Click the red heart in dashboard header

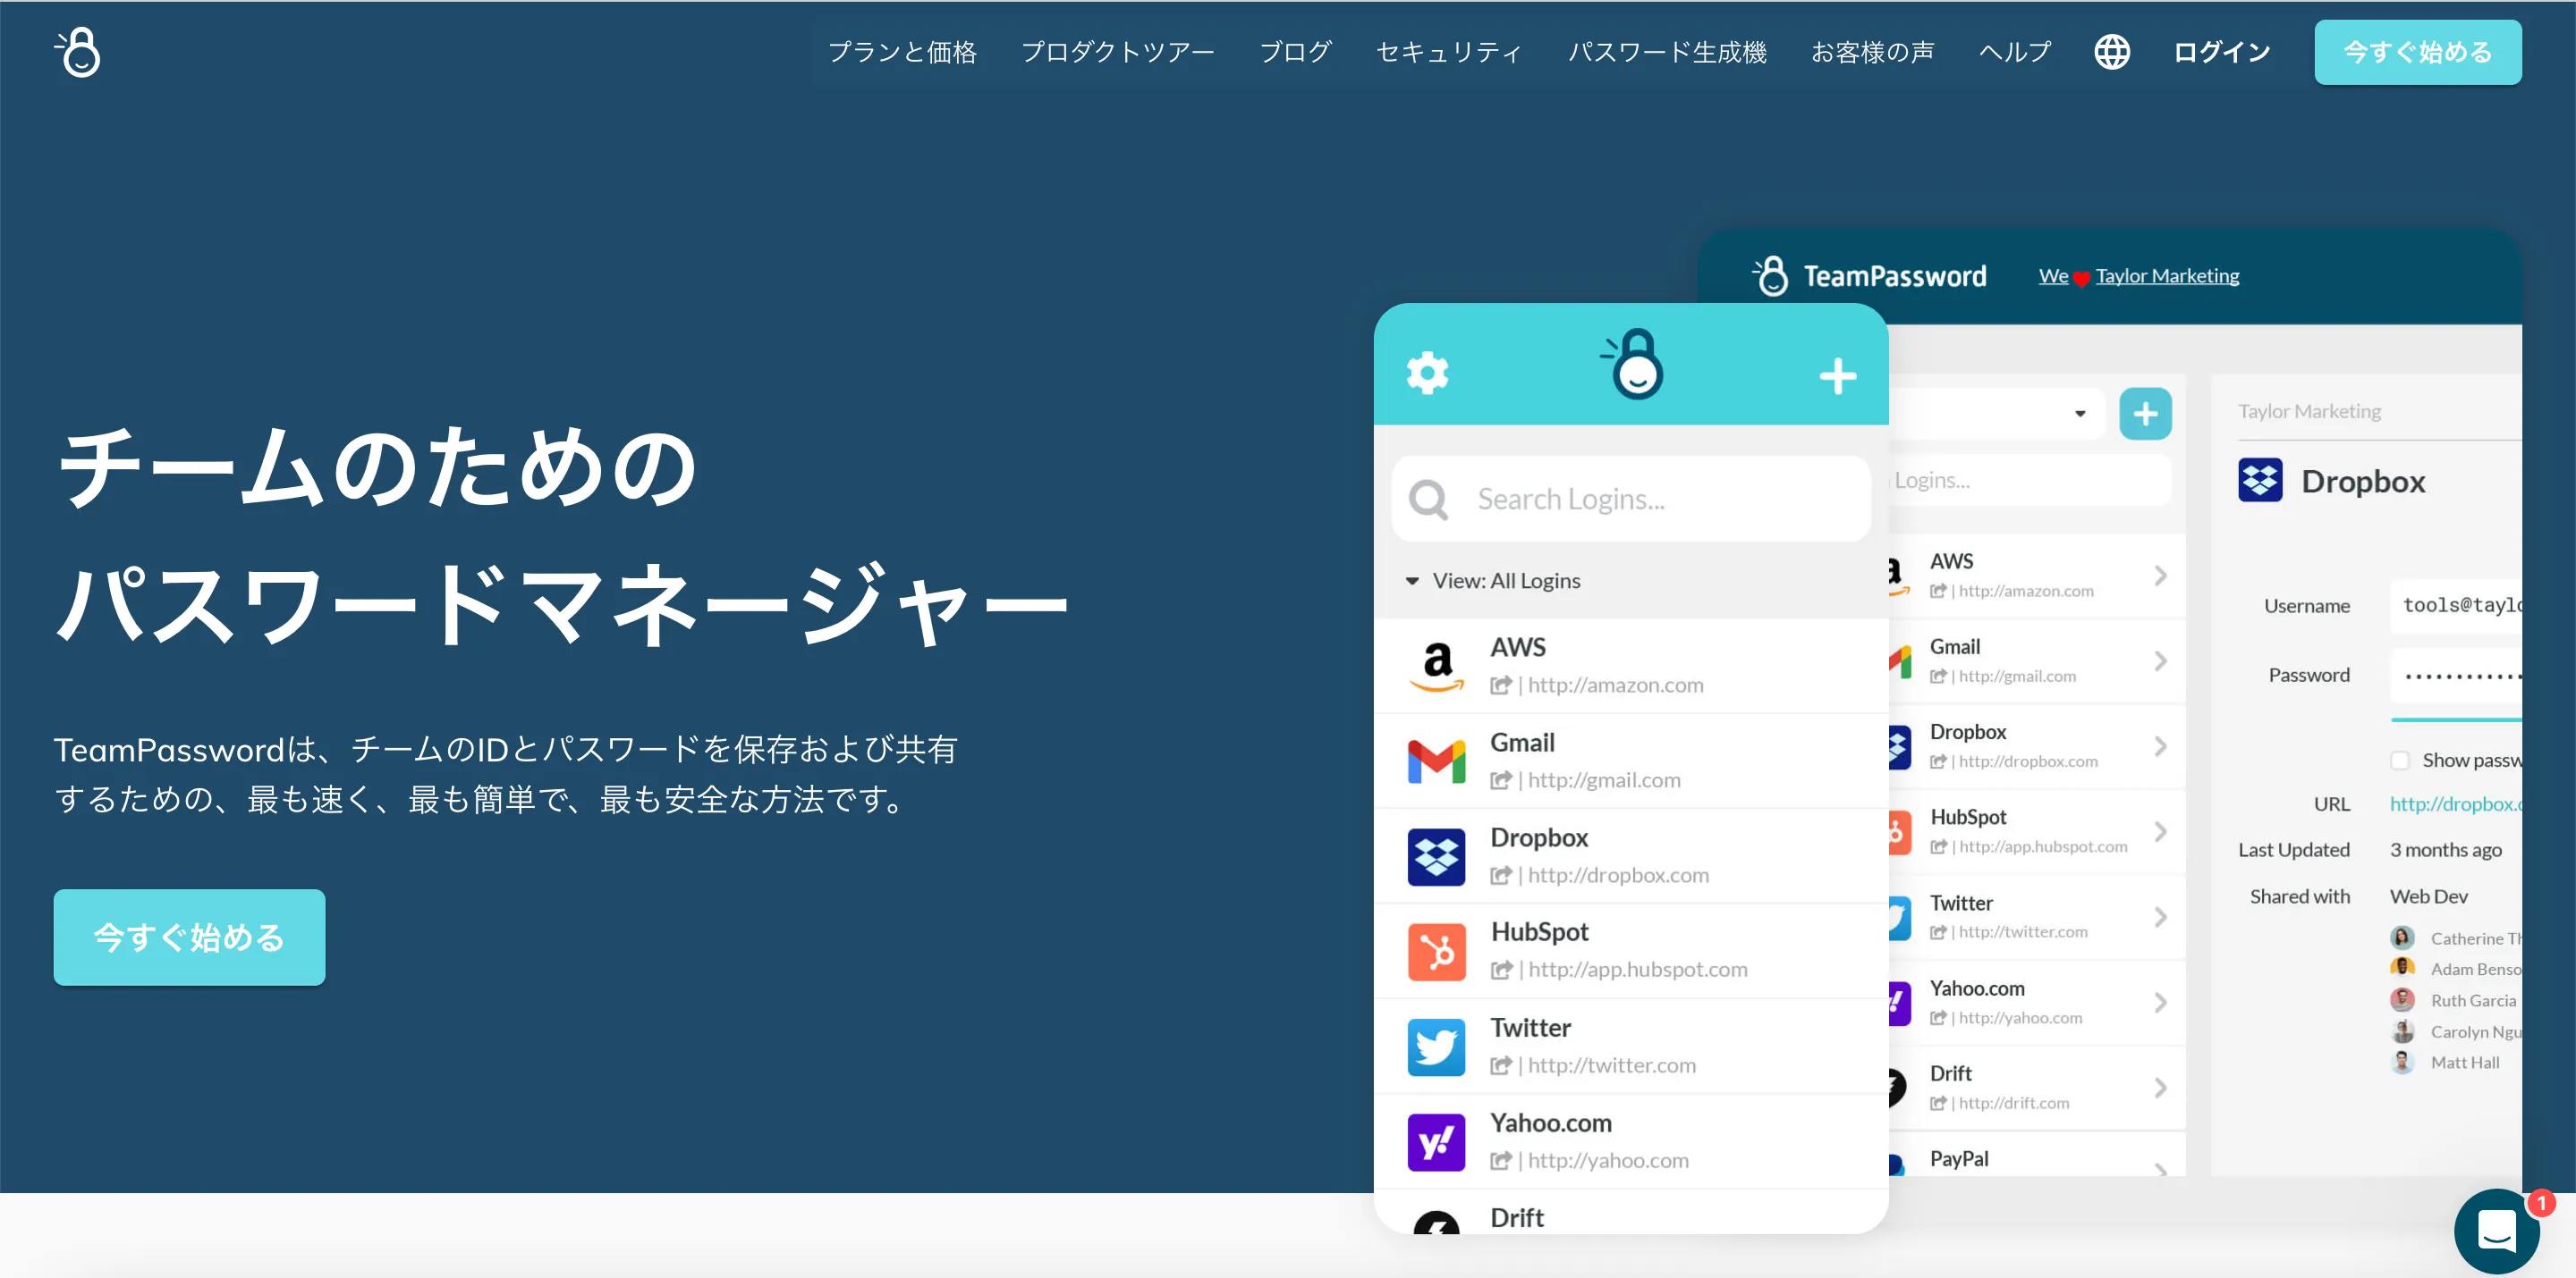coord(2081,279)
